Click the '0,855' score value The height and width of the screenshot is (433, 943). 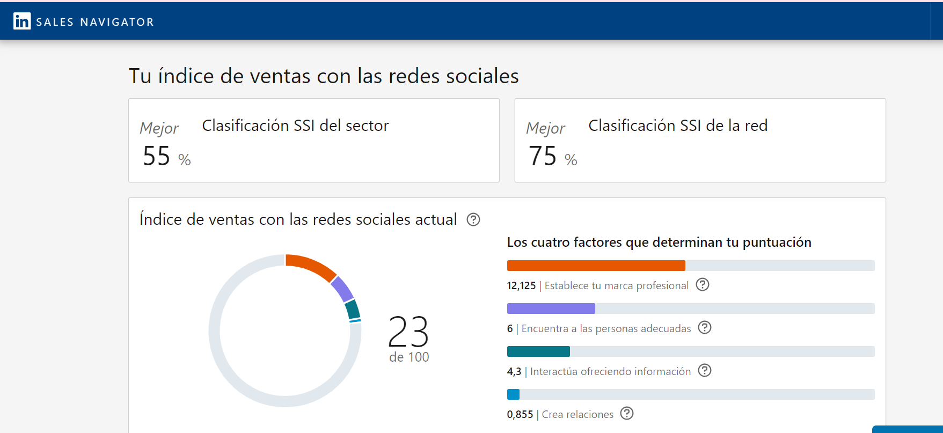(520, 415)
